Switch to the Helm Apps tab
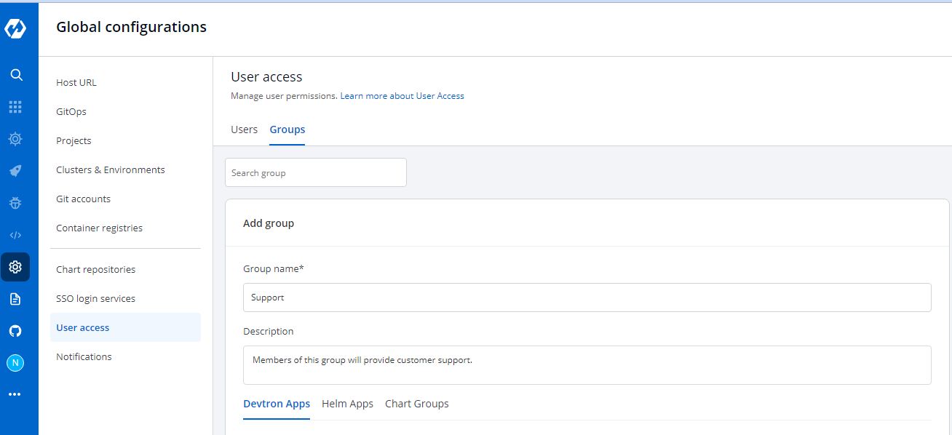This screenshot has height=435, width=952. (347, 404)
